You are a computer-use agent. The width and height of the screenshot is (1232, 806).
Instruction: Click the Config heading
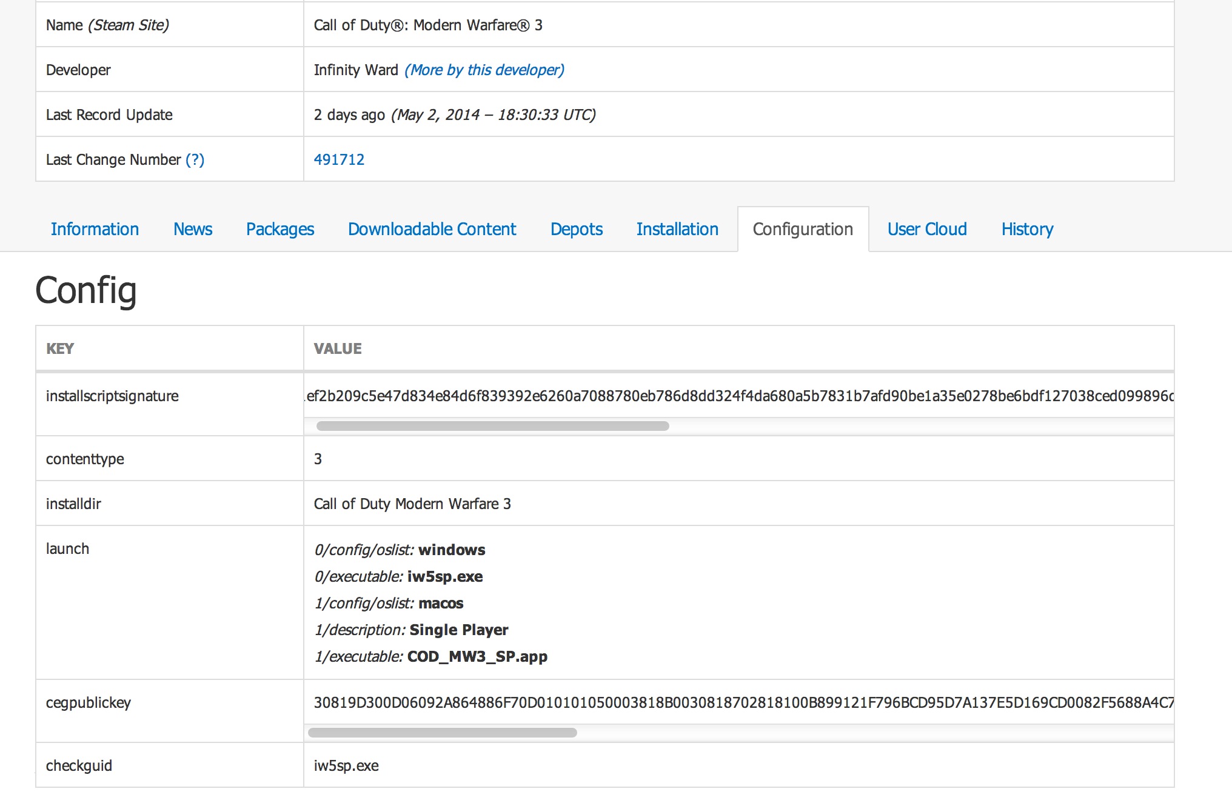(85, 291)
